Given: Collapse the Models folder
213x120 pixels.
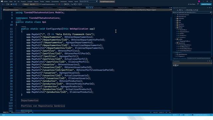Looking at the screenshot, I should [175, 28].
